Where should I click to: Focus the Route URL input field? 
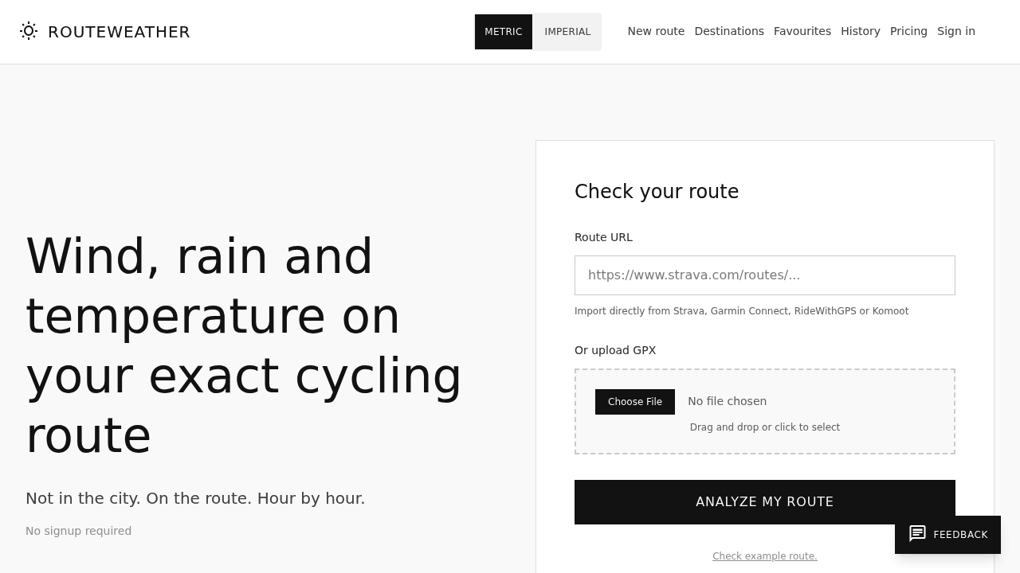pyautogui.click(x=765, y=275)
